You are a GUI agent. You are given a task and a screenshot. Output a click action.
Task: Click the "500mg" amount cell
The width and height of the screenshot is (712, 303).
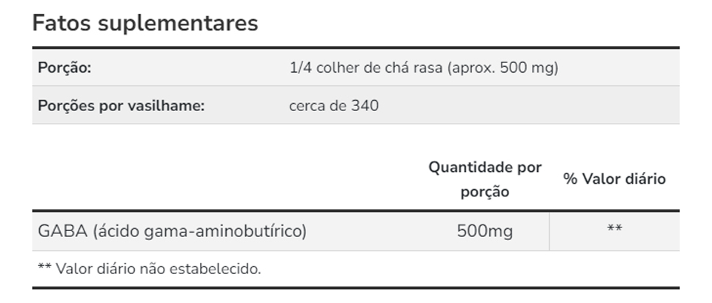tap(485, 231)
